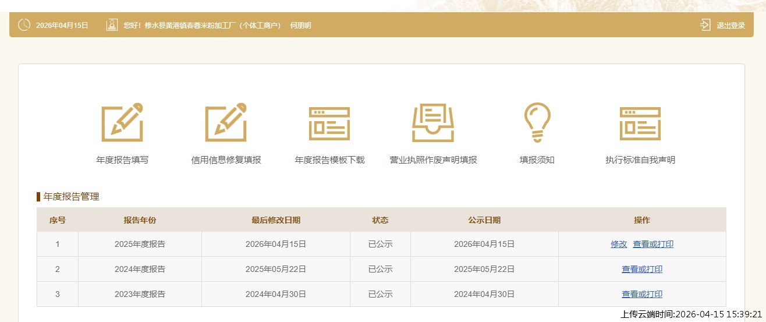Click the user badge icon in header
Image resolution: width=766 pixels, height=322 pixels.
click(x=112, y=25)
